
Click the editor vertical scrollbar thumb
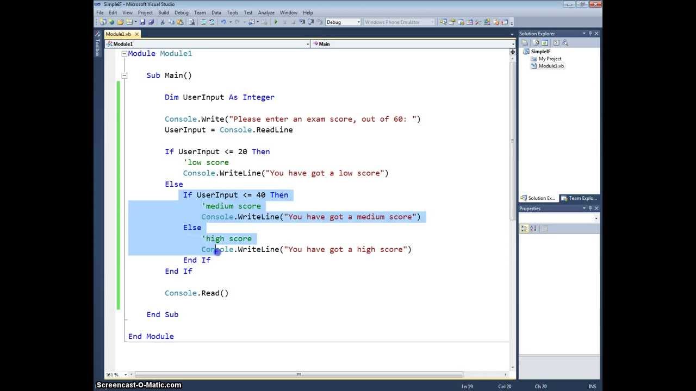tap(512, 141)
